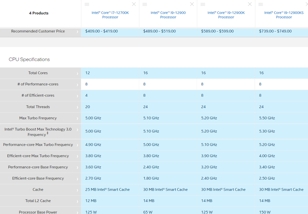Viewport: 308px width, 214px height.
Task: Expand the # of Efficient-cores chevron
Action: 77,96
